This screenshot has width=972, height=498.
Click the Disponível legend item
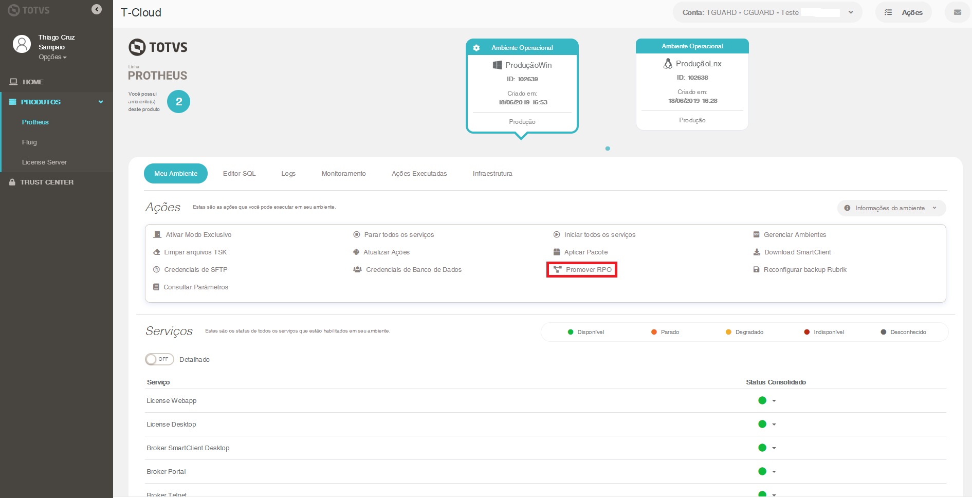586,332
